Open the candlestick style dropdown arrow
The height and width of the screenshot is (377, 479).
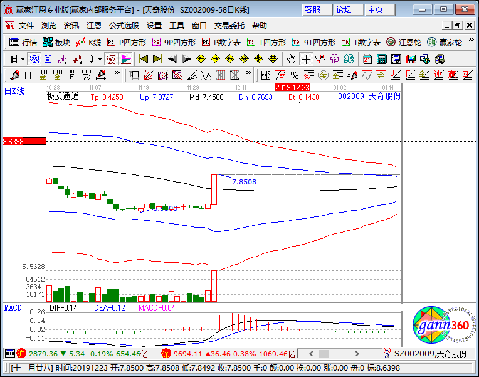coord(100,59)
